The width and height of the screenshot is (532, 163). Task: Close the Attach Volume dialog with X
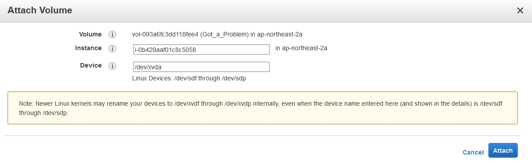520,11
